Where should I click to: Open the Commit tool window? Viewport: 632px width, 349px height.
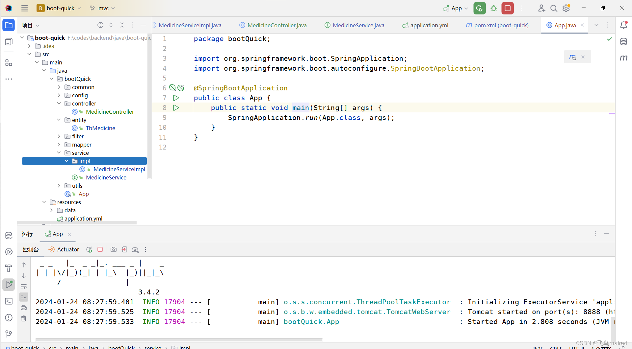pyautogui.click(x=9, y=42)
